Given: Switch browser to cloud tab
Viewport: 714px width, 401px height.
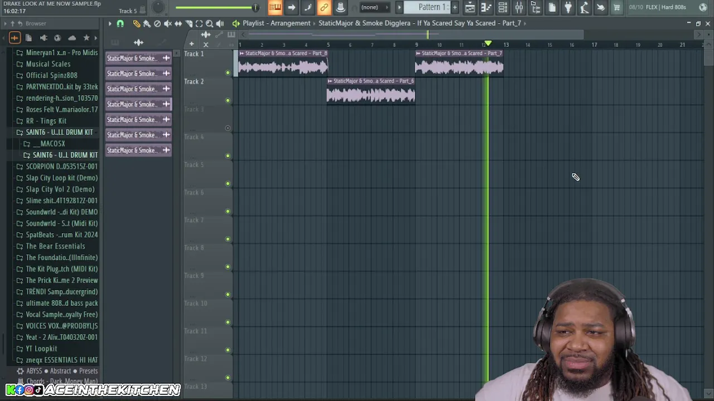Looking at the screenshot, I should tap(72, 38).
